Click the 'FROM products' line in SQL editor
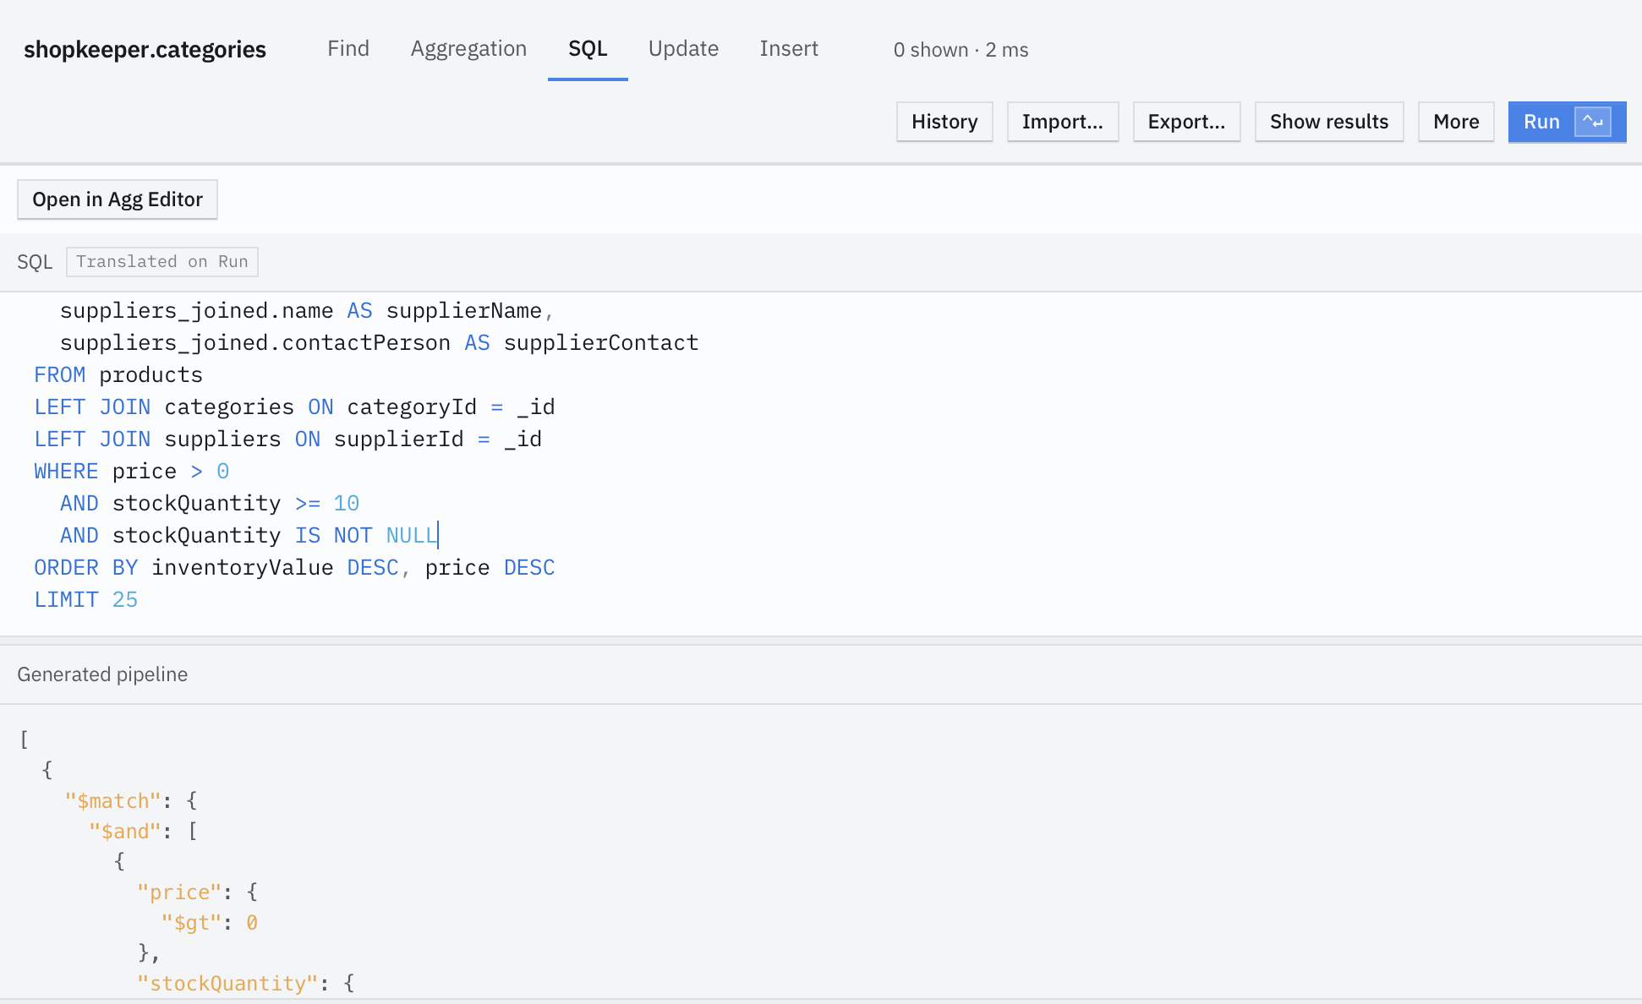 [118, 374]
